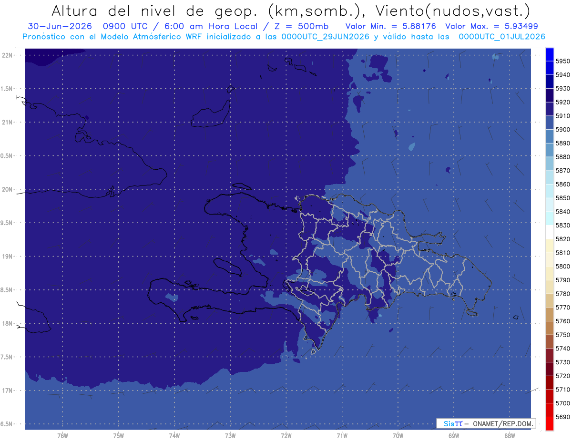Viewport: 572px width, 442px height.
Task: Select the 'Z = 500mb' level label
Action: [x=302, y=26]
